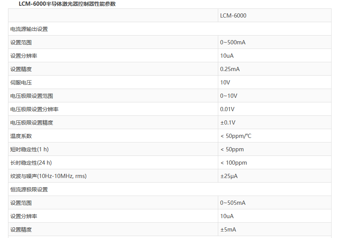Select the 电压极限设置精度 label cell
Viewport: 343px width, 238px height.
point(32,123)
